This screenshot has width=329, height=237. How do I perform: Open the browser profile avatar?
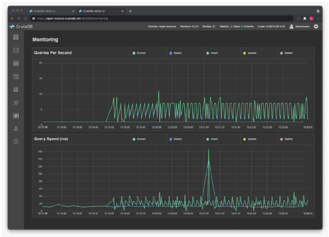(x=311, y=18)
